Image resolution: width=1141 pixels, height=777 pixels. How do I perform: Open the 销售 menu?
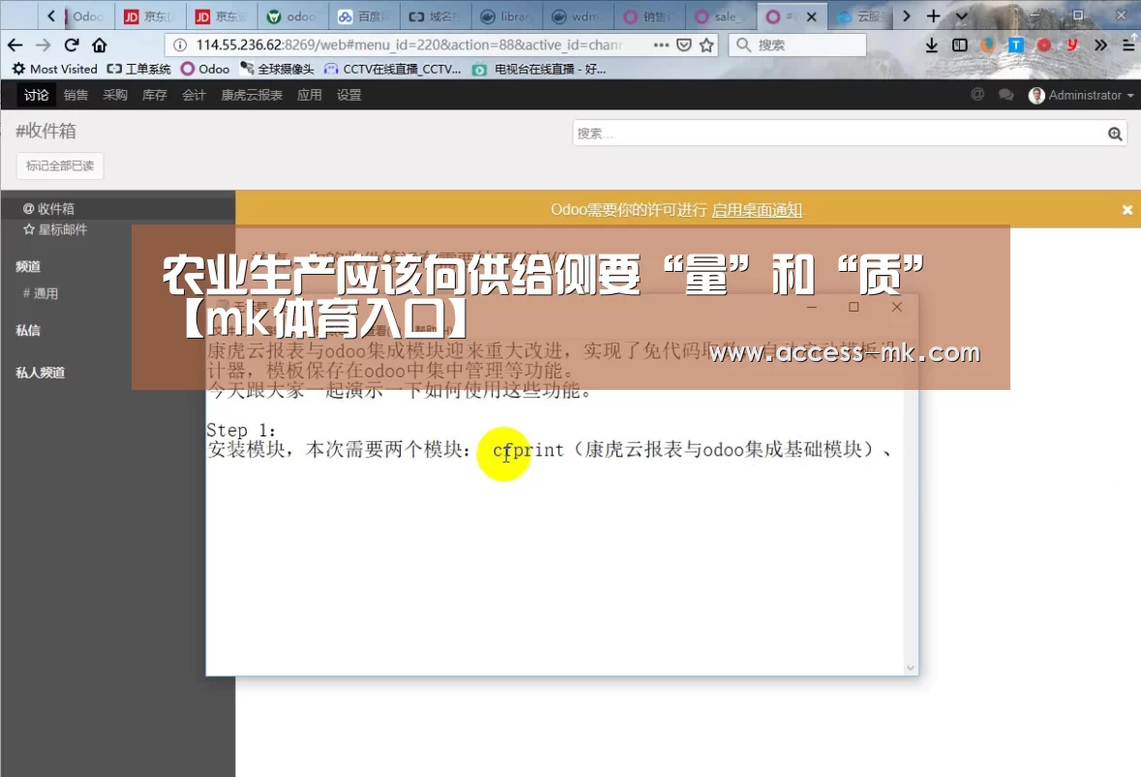point(75,95)
